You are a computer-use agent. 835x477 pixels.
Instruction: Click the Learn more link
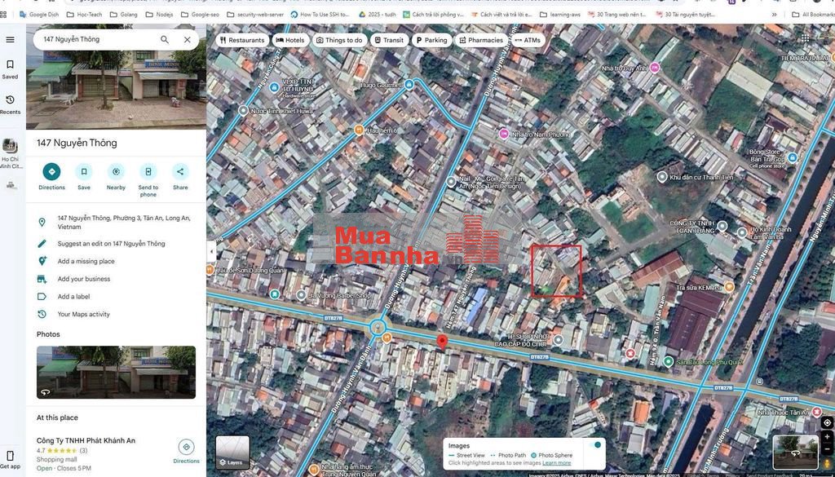point(557,463)
